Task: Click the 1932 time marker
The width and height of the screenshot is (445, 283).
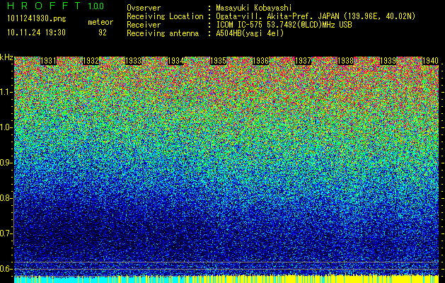Action: point(91,61)
